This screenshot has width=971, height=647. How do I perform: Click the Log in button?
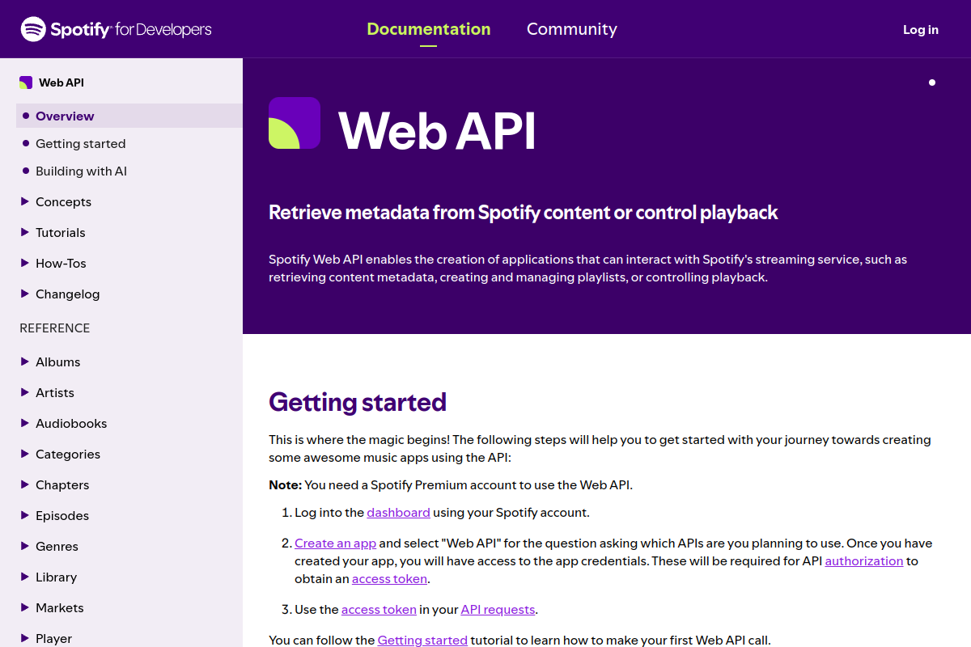click(921, 30)
